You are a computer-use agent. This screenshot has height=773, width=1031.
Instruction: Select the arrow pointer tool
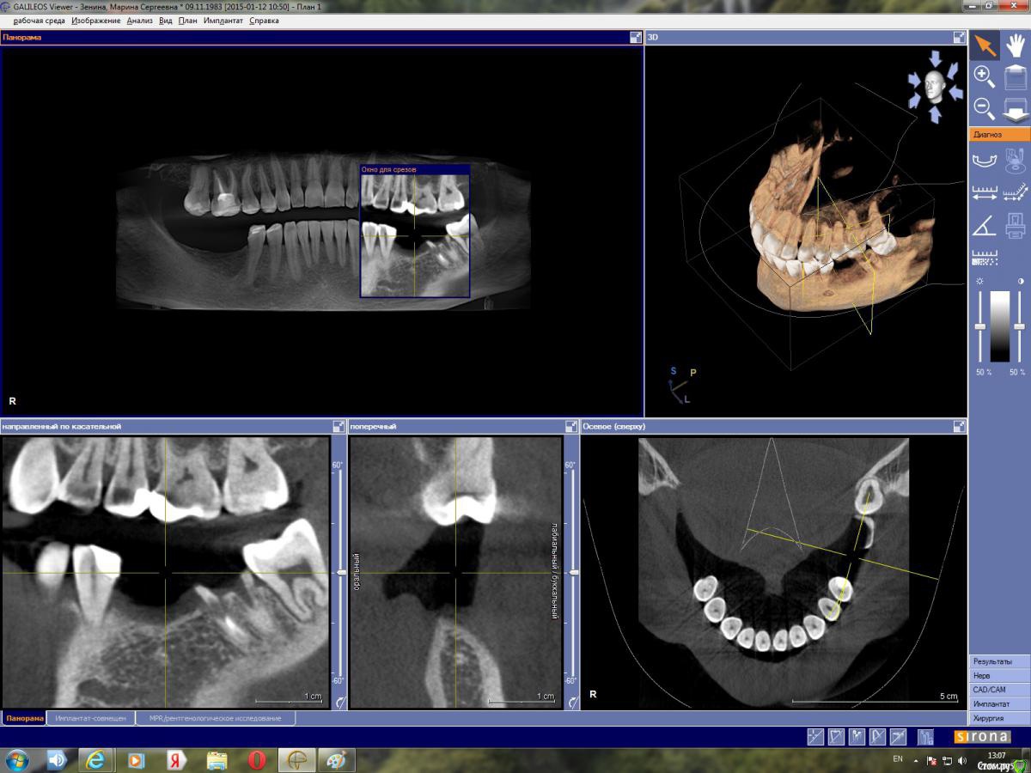pyautogui.click(x=985, y=45)
